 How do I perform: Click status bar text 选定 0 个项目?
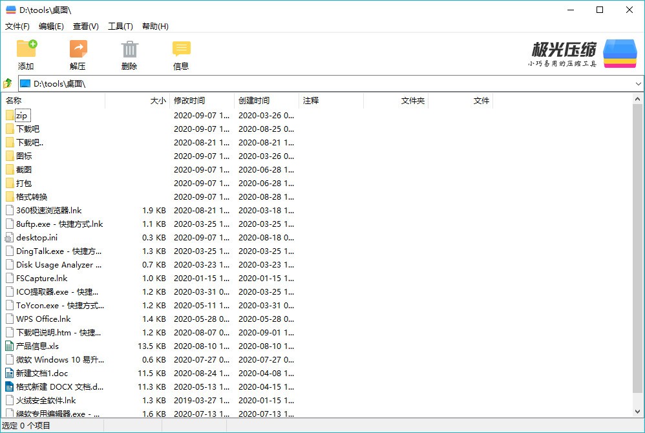(x=26, y=426)
